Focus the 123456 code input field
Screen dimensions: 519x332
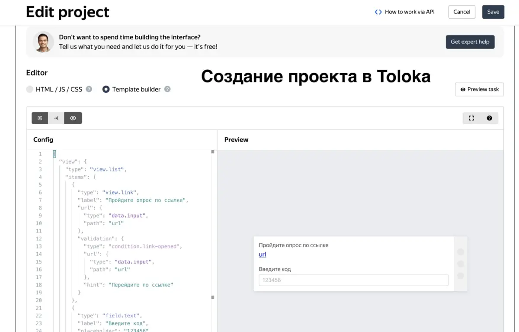[x=353, y=280]
